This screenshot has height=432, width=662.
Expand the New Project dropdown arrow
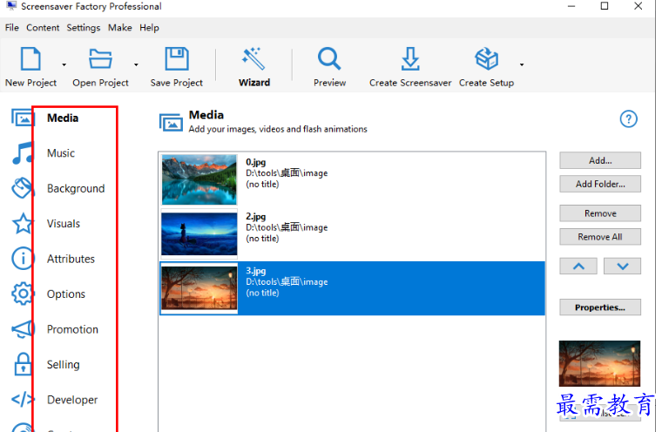click(x=64, y=65)
